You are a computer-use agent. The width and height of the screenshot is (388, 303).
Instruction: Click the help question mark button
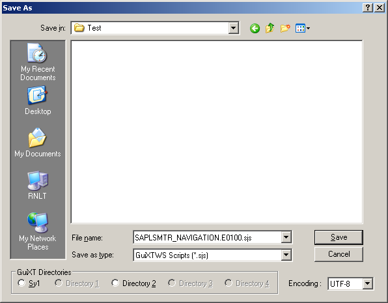pyautogui.click(x=368, y=8)
